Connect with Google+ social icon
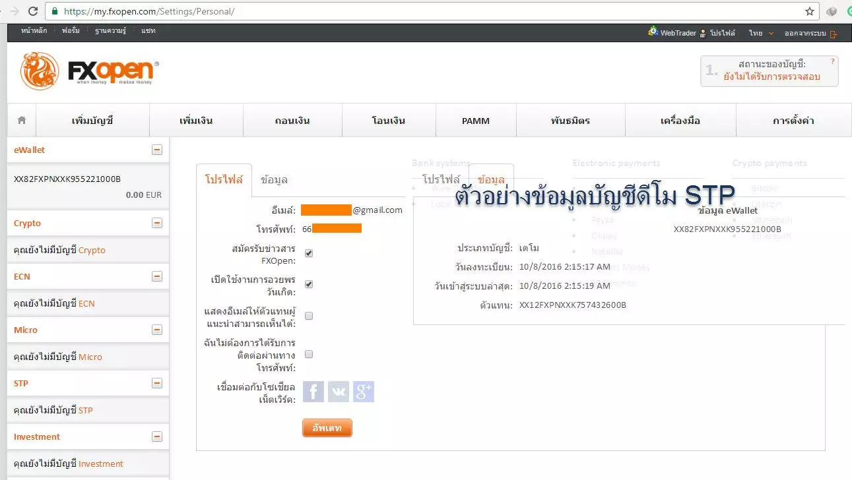The height and width of the screenshot is (480, 852). pos(364,392)
